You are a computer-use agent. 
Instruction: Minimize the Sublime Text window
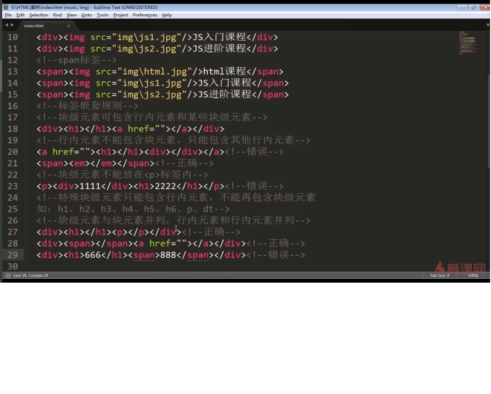click(462, 8)
